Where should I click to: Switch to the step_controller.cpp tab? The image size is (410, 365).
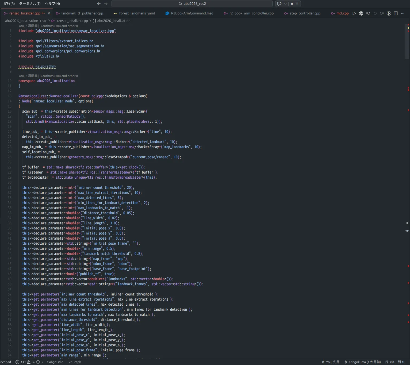pyautogui.click(x=305, y=13)
